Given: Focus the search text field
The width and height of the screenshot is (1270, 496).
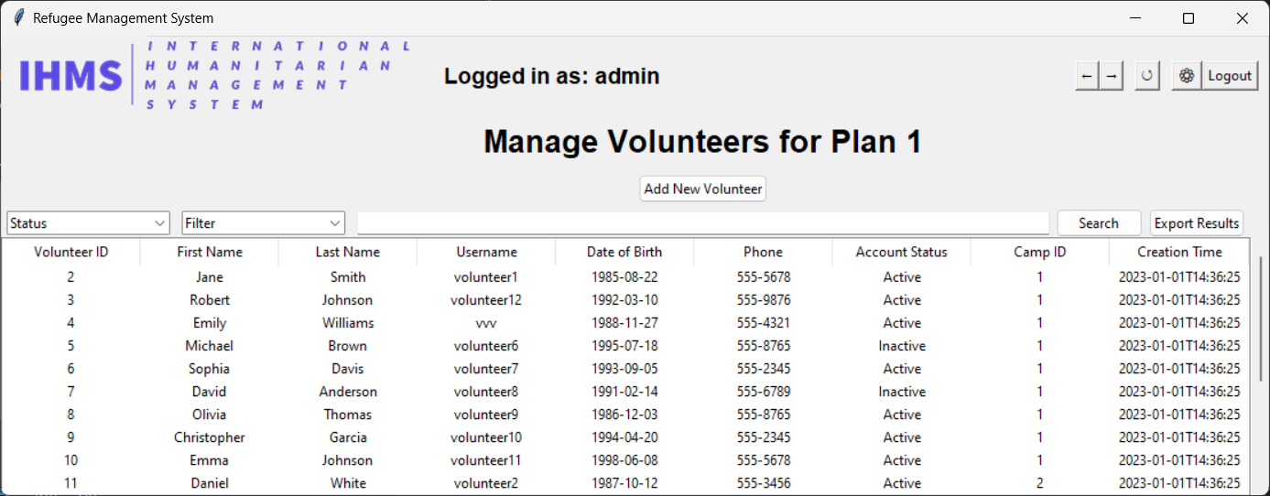Looking at the screenshot, I should [x=703, y=223].
